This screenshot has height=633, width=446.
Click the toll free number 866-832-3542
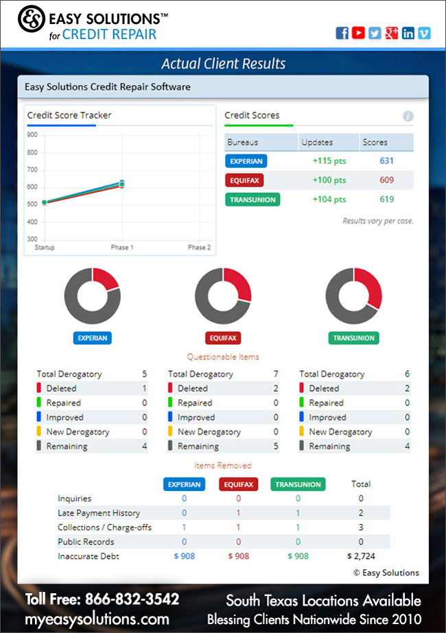pos(132,599)
